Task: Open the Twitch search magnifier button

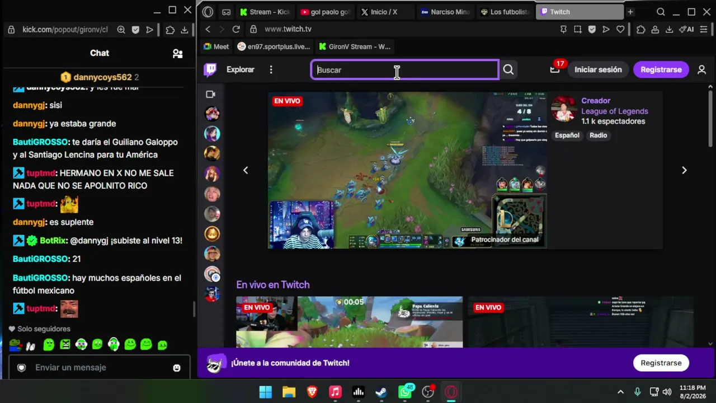Action: click(x=508, y=69)
